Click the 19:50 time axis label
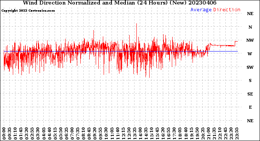Image resolution: width=260 pixels, height=141 pixels. pyautogui.click(x=197, y=133)
